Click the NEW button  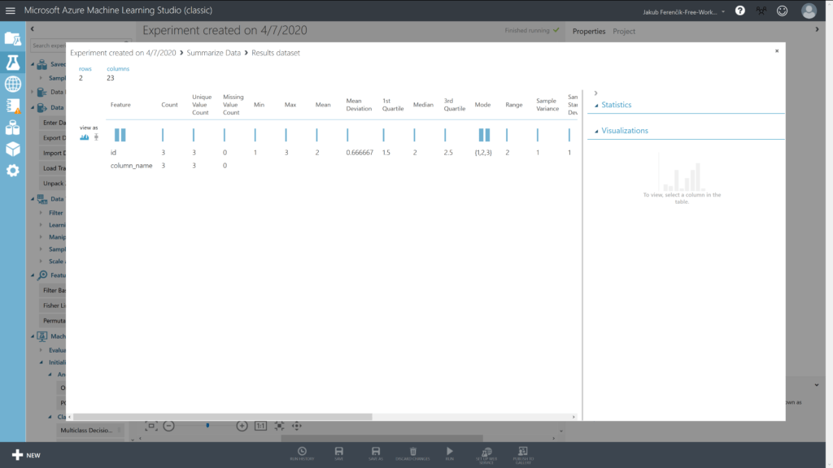pos(25,455)
